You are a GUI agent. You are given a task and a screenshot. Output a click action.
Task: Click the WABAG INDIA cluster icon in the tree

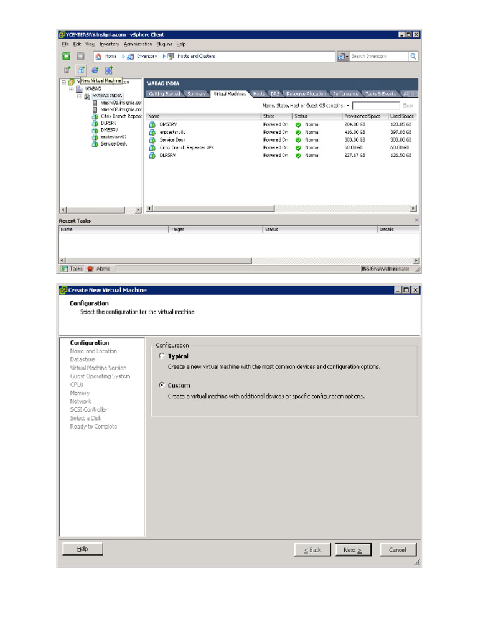pyautogui.click(x=87, y=96)
